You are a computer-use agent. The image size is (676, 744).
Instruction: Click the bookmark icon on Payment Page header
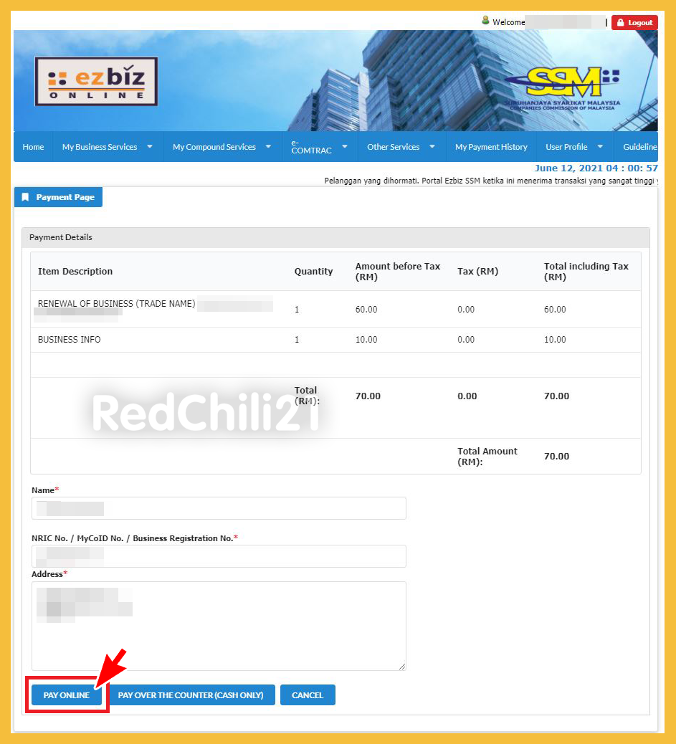(x=27, y=196)
